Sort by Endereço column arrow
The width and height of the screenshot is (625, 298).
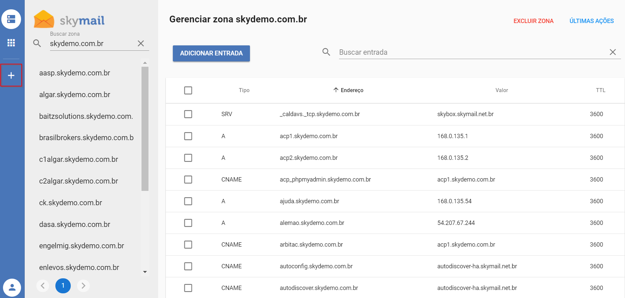click(x=336, y=90)
